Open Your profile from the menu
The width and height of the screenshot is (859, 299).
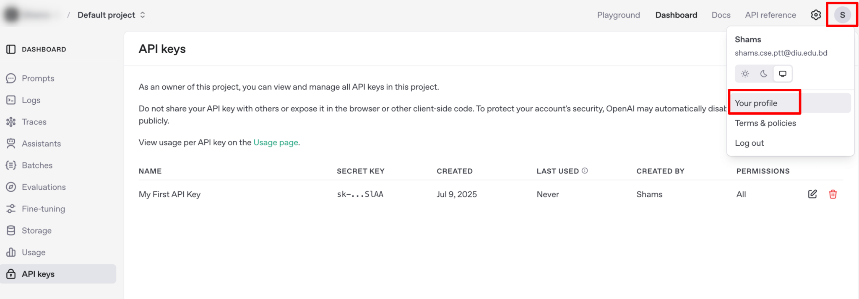[x=756, y=103]
